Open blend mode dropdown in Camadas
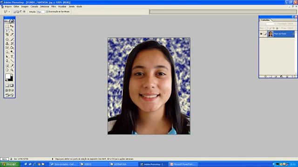Viewport: 298px width, 167px height. [268, 24]
